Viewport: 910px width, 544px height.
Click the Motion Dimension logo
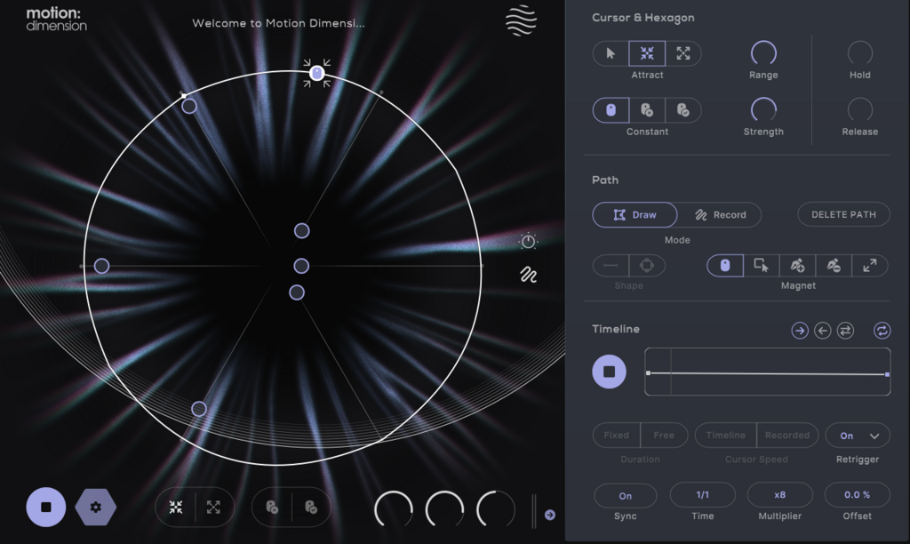pyautogui.click(x=56, y=19)
